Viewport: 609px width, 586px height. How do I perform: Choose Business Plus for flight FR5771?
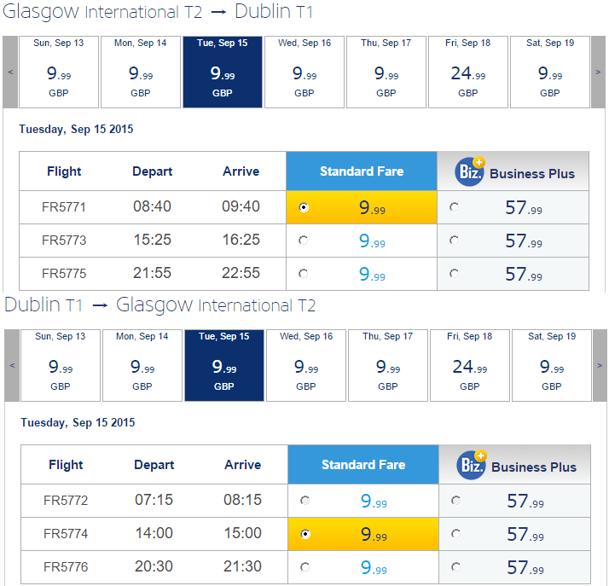(453, 207)
